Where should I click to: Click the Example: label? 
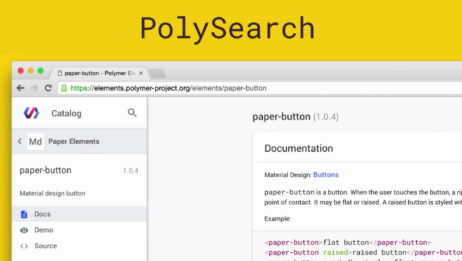point(277,218)
